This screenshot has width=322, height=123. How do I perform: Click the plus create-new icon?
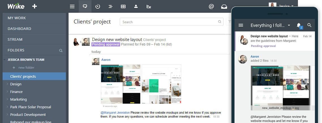point(35,6)
